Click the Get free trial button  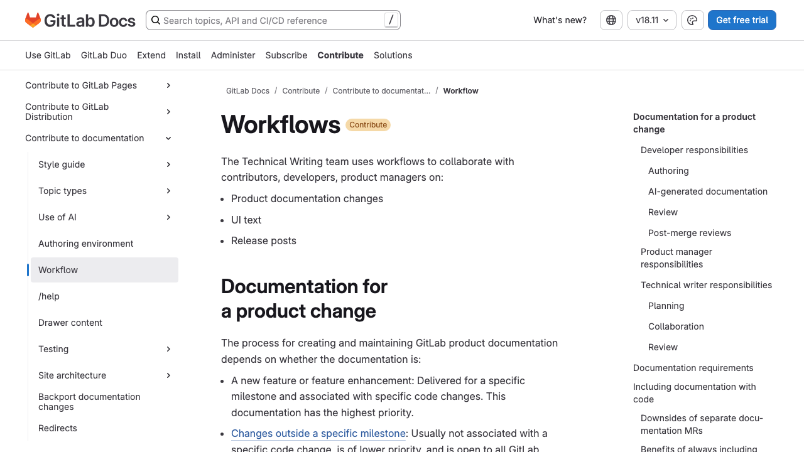coord(742,20)
